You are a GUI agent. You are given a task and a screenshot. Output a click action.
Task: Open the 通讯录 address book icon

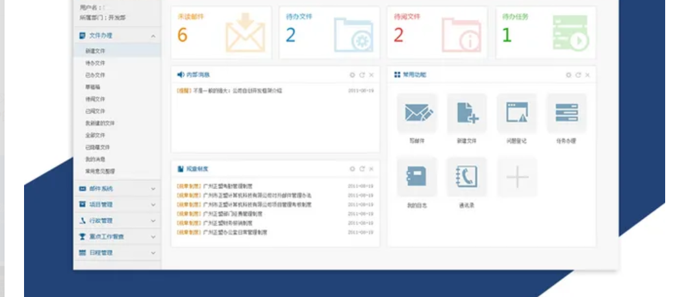pyautogui.click(x=466, y=177)
